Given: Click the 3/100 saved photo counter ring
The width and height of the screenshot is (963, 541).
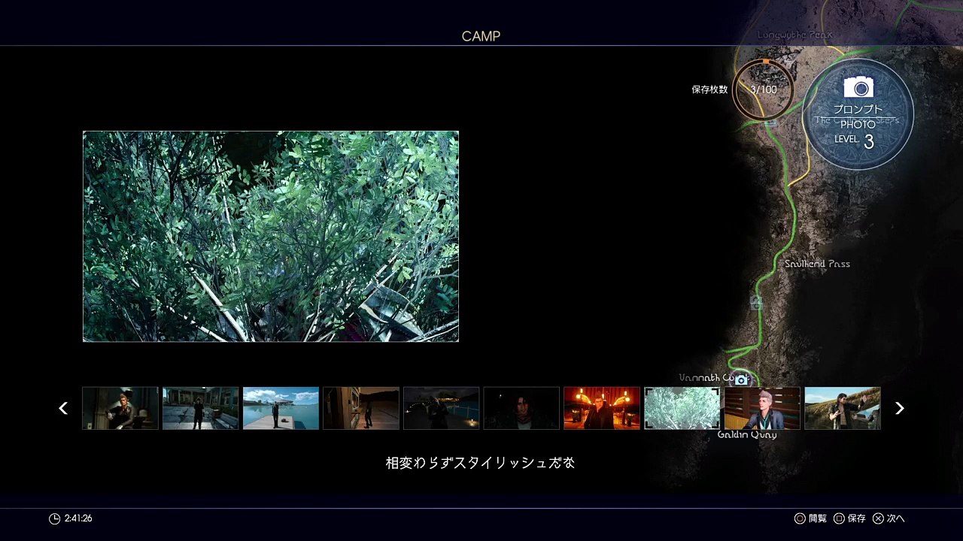Looking at the screenshot, I should (764, 89).
